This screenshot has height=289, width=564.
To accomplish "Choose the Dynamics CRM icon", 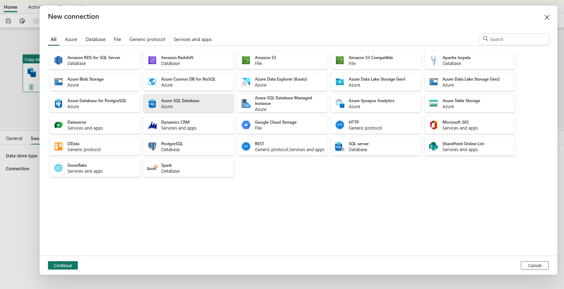I will 152,125.
